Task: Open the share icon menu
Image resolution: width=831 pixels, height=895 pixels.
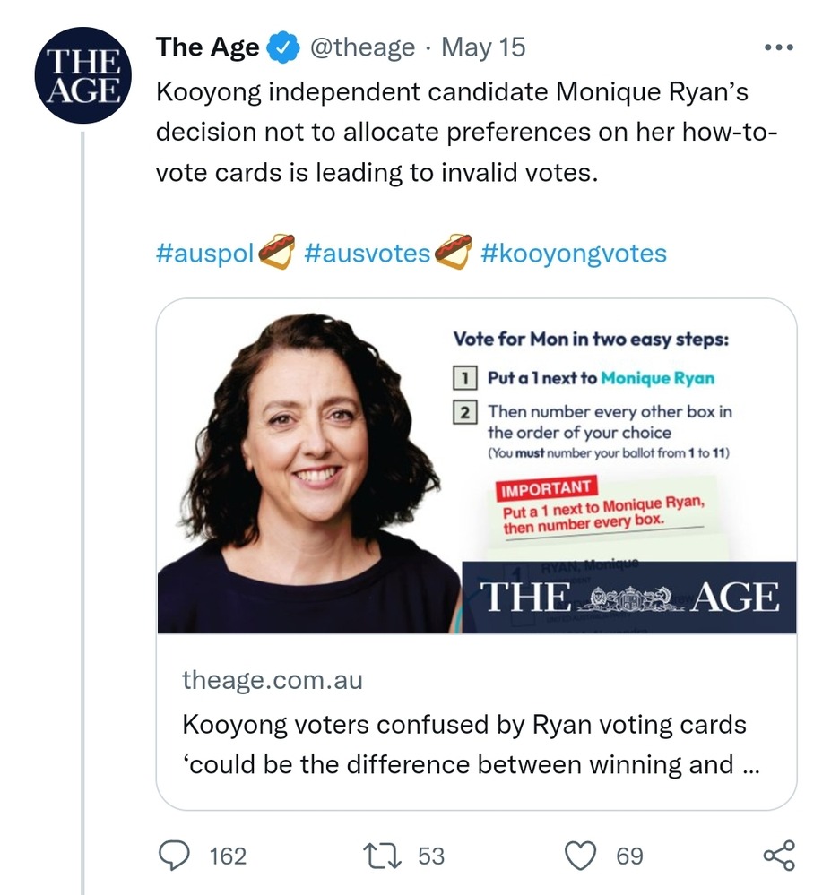Action: (x=778, y=856)
